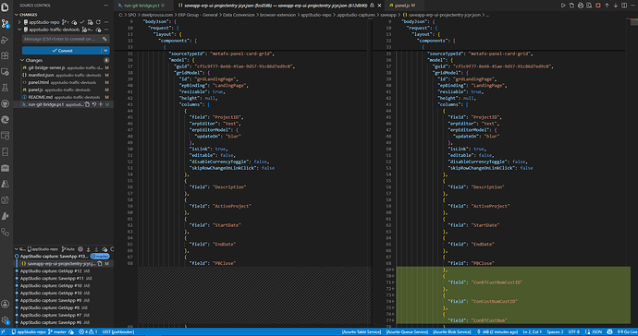Image resolution: width=638 pixels, height=336 pixels.
Task: Open panel.html in changes list
Action: click(x=65, y=82)
